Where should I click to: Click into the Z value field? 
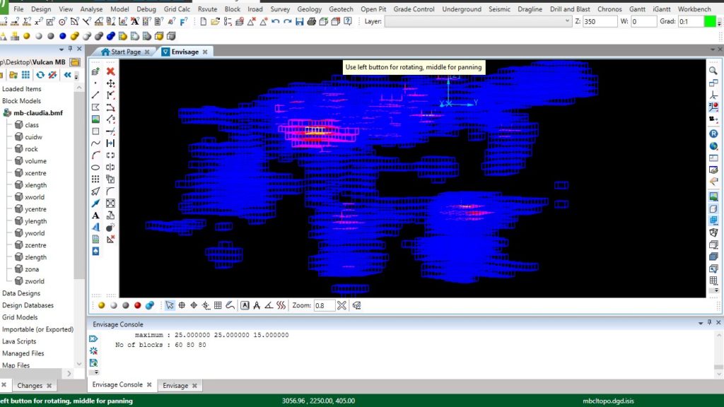[x=600, y=22]
